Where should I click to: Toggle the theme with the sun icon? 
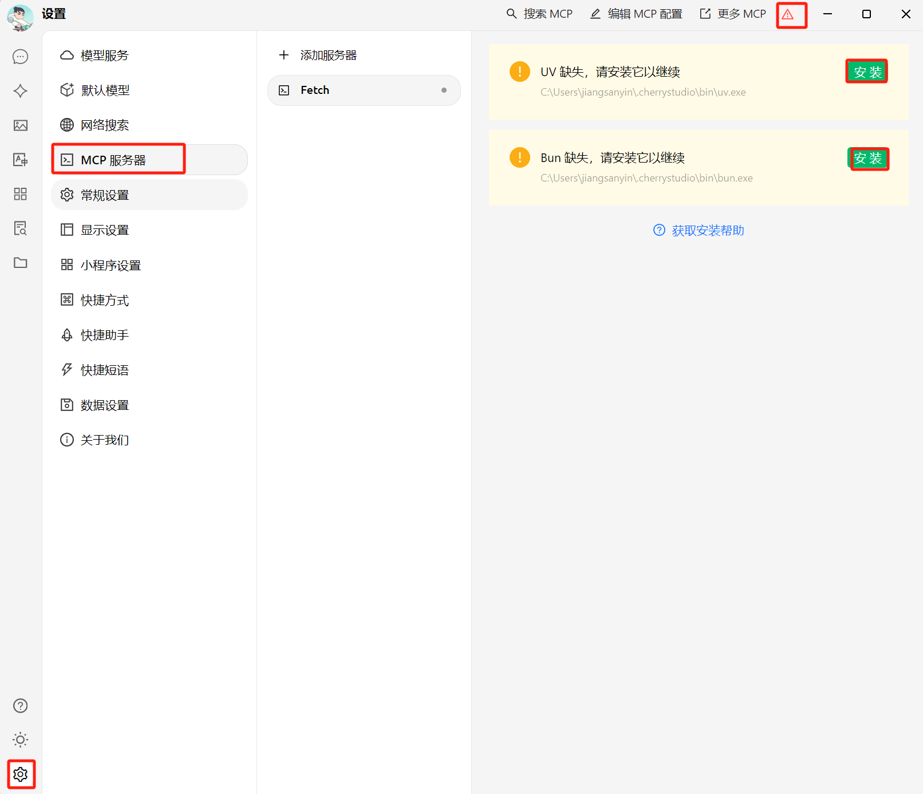click(x=21, y=740)
